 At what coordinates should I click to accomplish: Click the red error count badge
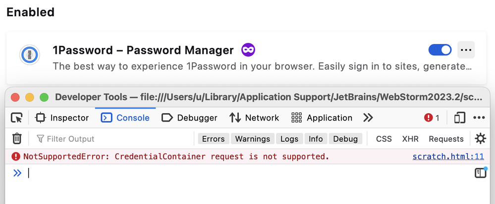click(432, 118)
